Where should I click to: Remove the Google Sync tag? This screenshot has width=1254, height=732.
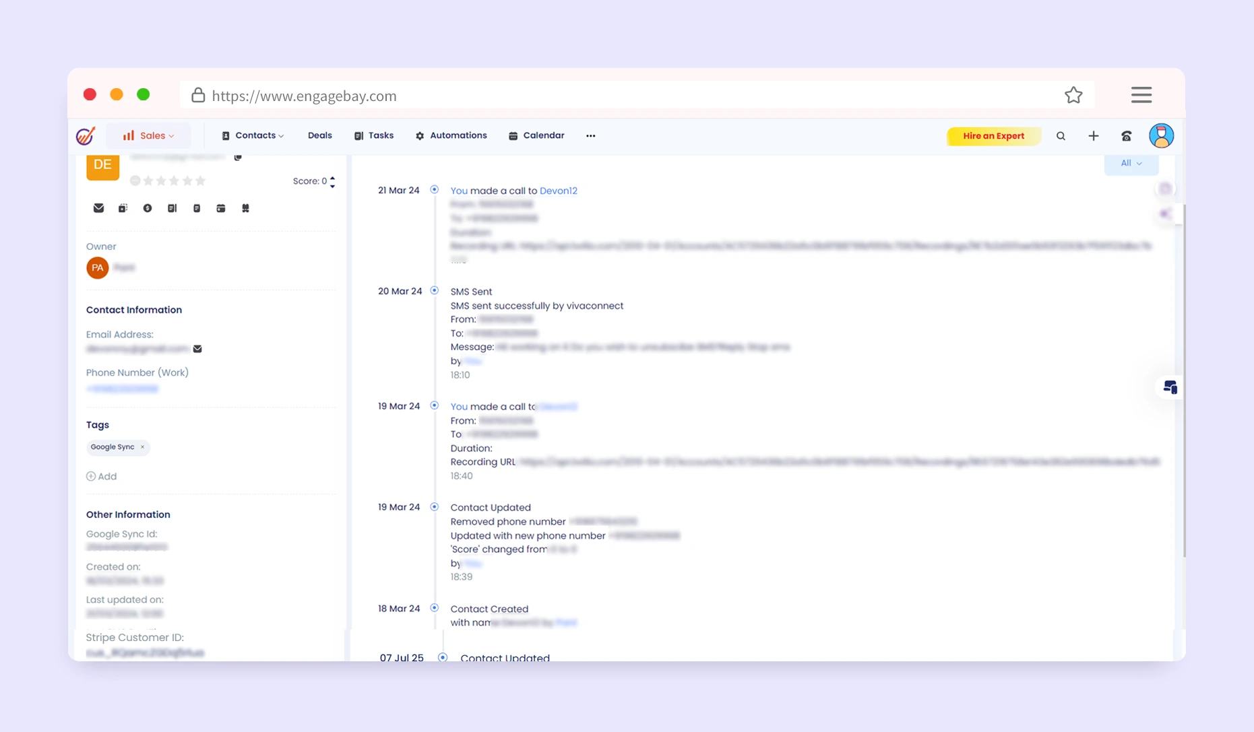(x=142, y=447)
